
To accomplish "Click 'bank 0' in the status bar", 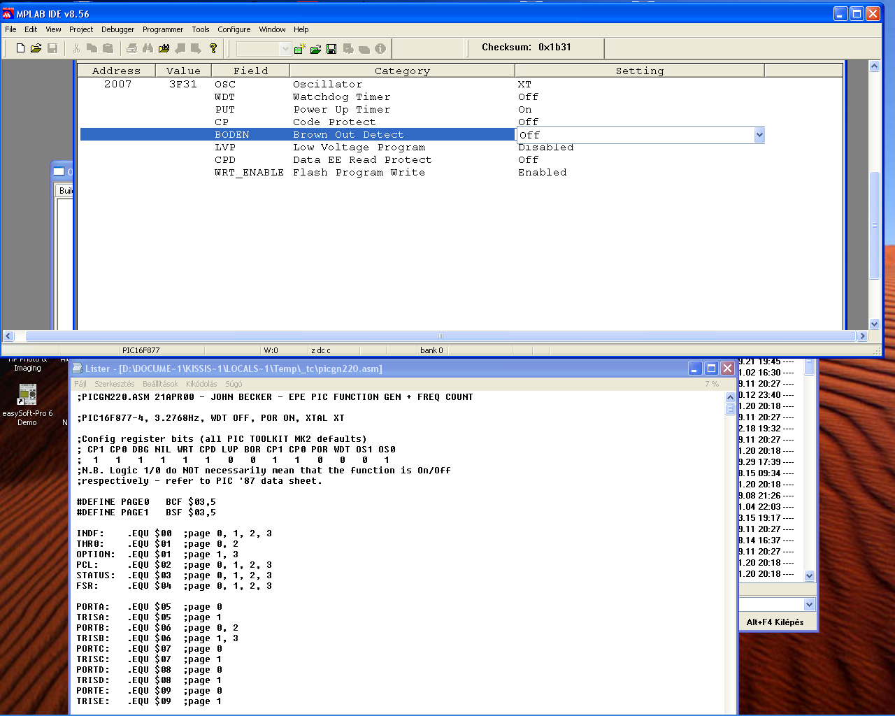I will [x=431, y=350].
